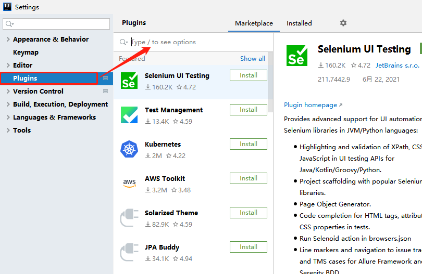Click the project-level icon beside Plugins

tap(105, 78)
